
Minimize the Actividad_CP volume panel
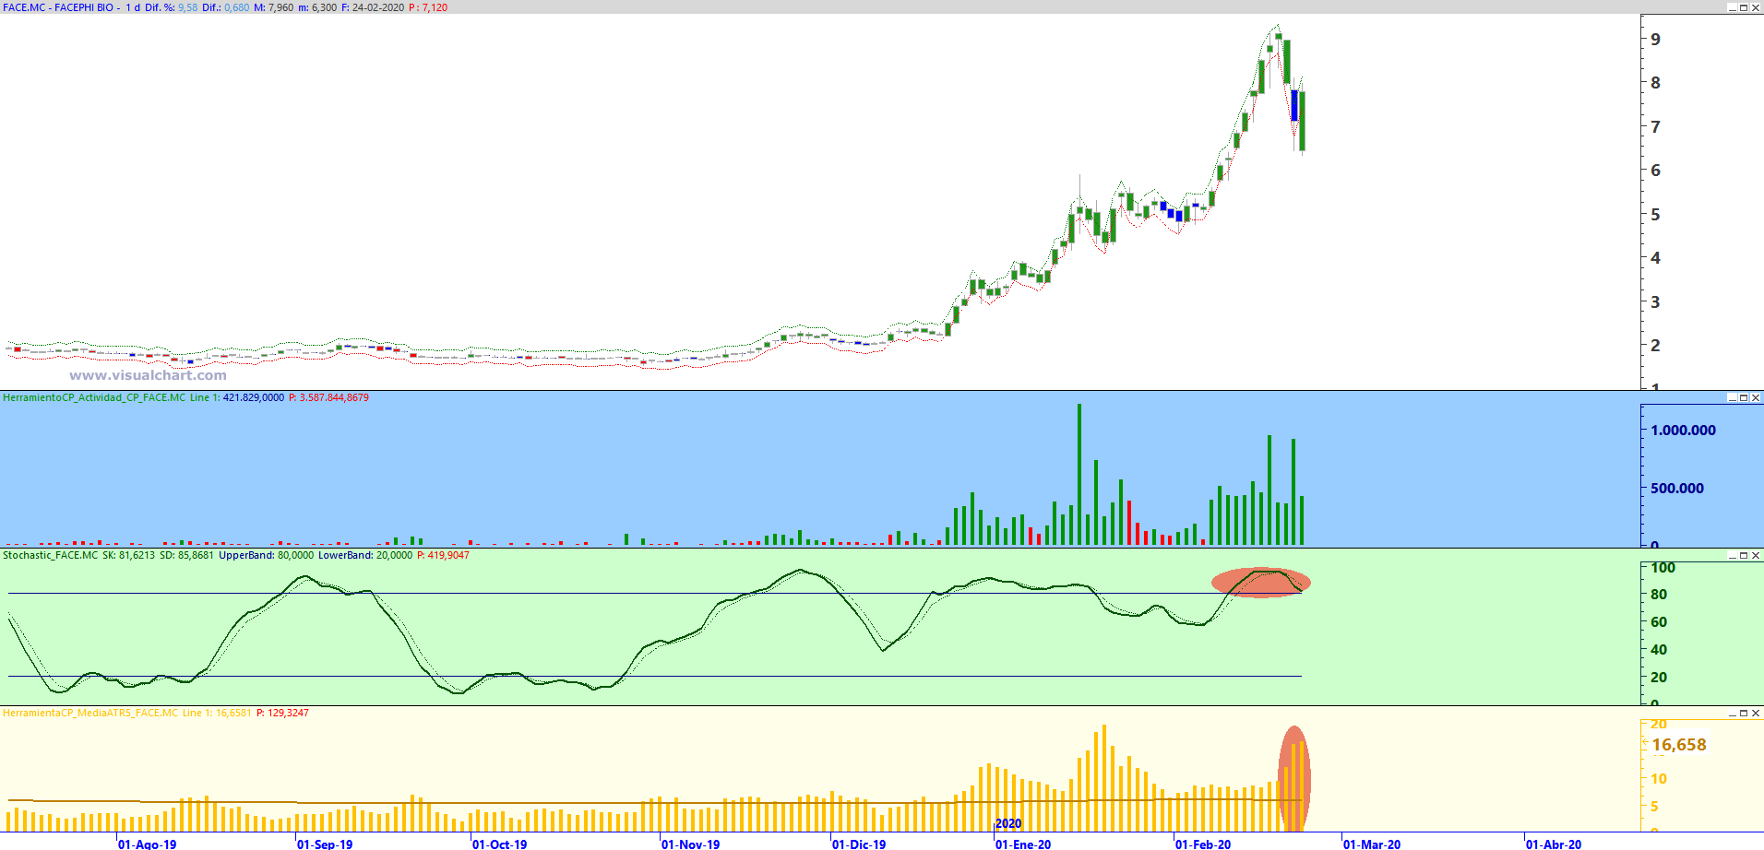coord(1732,398)
